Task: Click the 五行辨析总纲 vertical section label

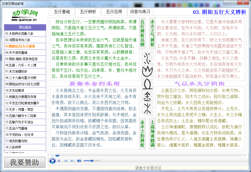Action: 142,33
